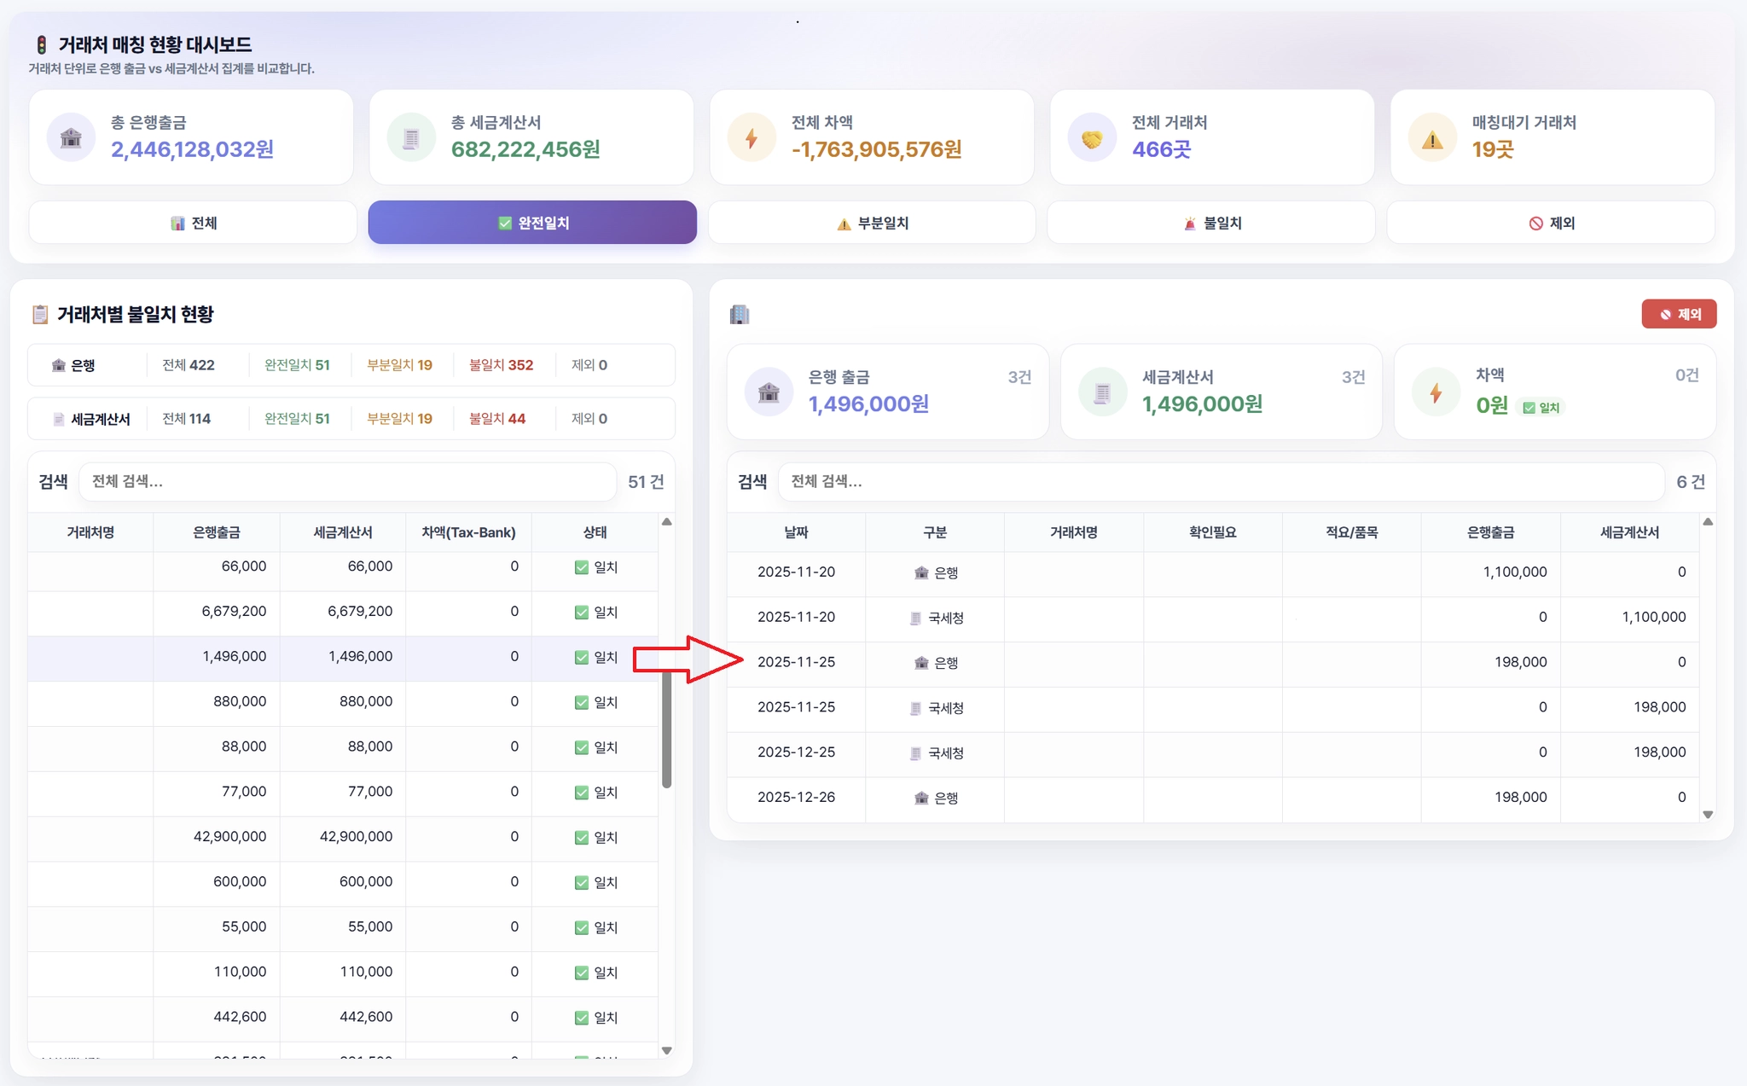Open the 불일치 filter tab
Image resolution: width=1747 pixels, height=1086 pixels.
tap(1210, 223)
